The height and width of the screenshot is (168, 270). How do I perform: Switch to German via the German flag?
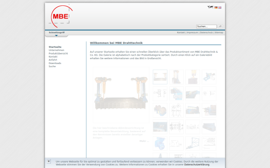click(x=216, y=7)
